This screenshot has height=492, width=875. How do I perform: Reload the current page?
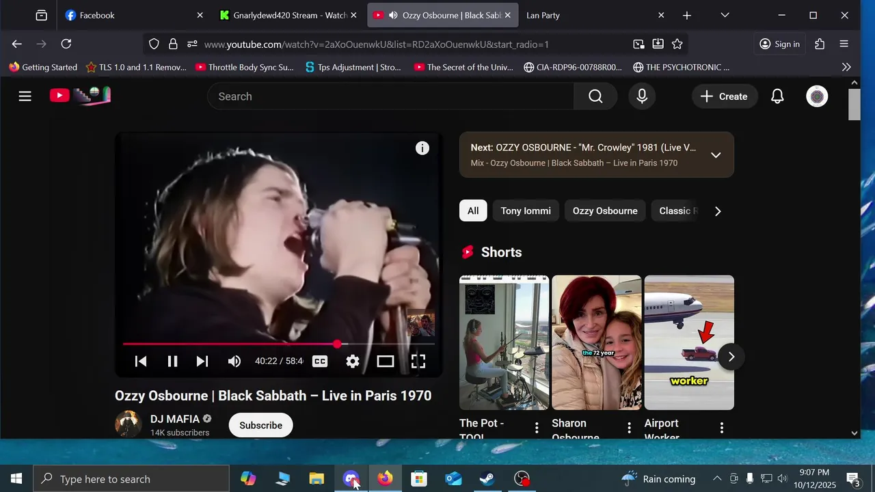66,44
